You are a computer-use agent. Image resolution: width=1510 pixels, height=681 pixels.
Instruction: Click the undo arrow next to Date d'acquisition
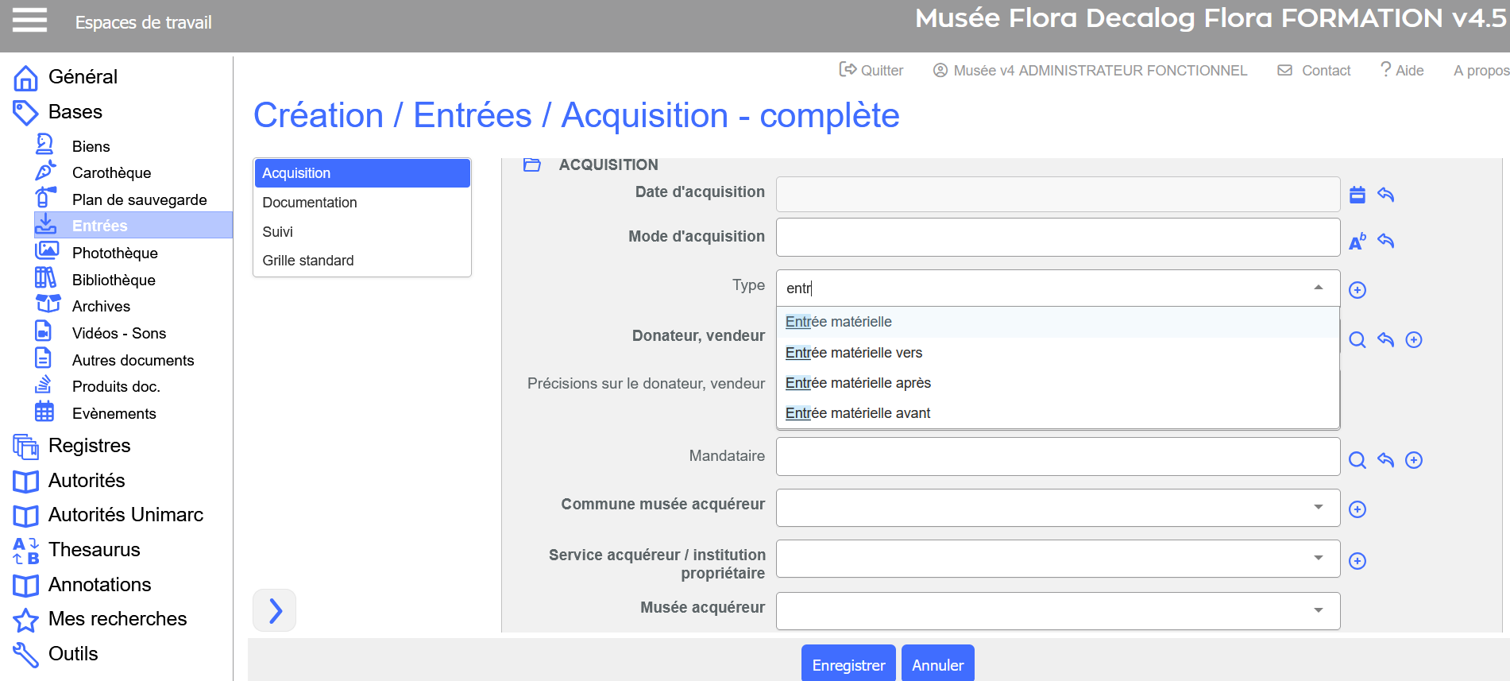[x=1386, y=195]
